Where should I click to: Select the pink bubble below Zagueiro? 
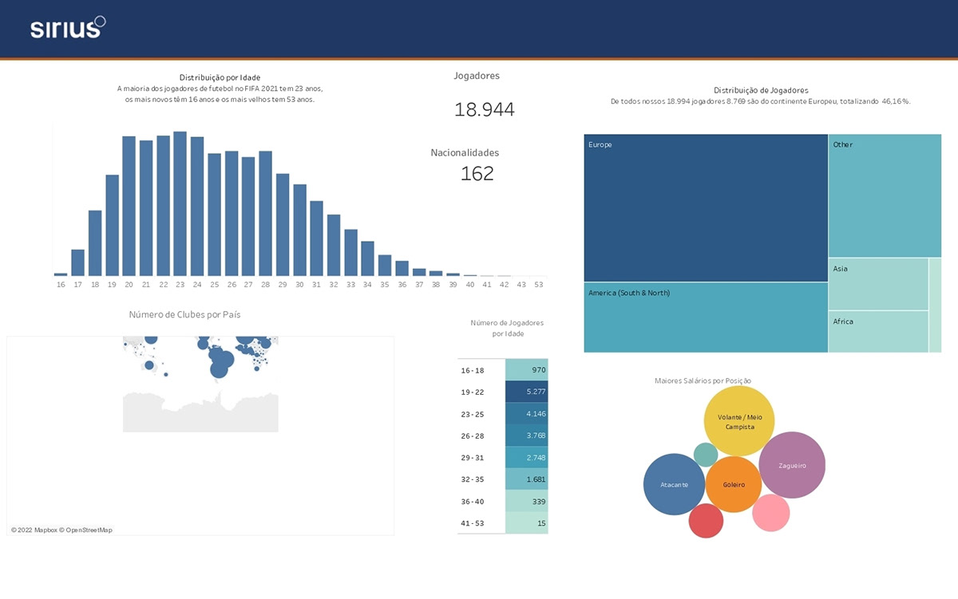(771, 513)
